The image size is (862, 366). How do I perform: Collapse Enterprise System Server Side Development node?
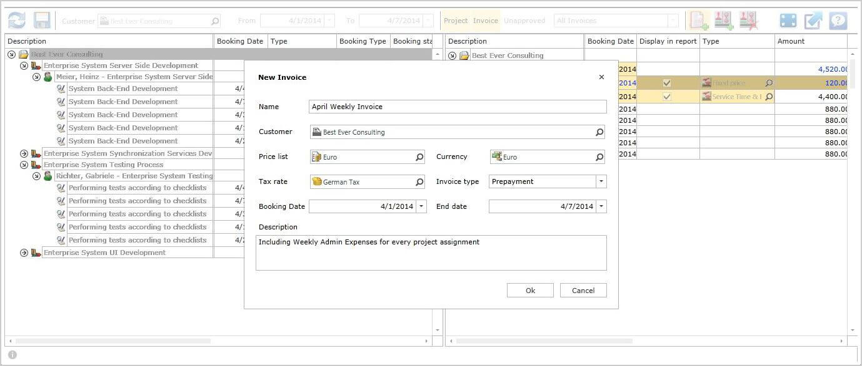(x=24, y=65)
